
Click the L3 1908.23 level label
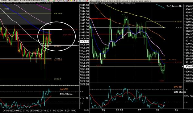pyautogui.click(x=58, y=46)
